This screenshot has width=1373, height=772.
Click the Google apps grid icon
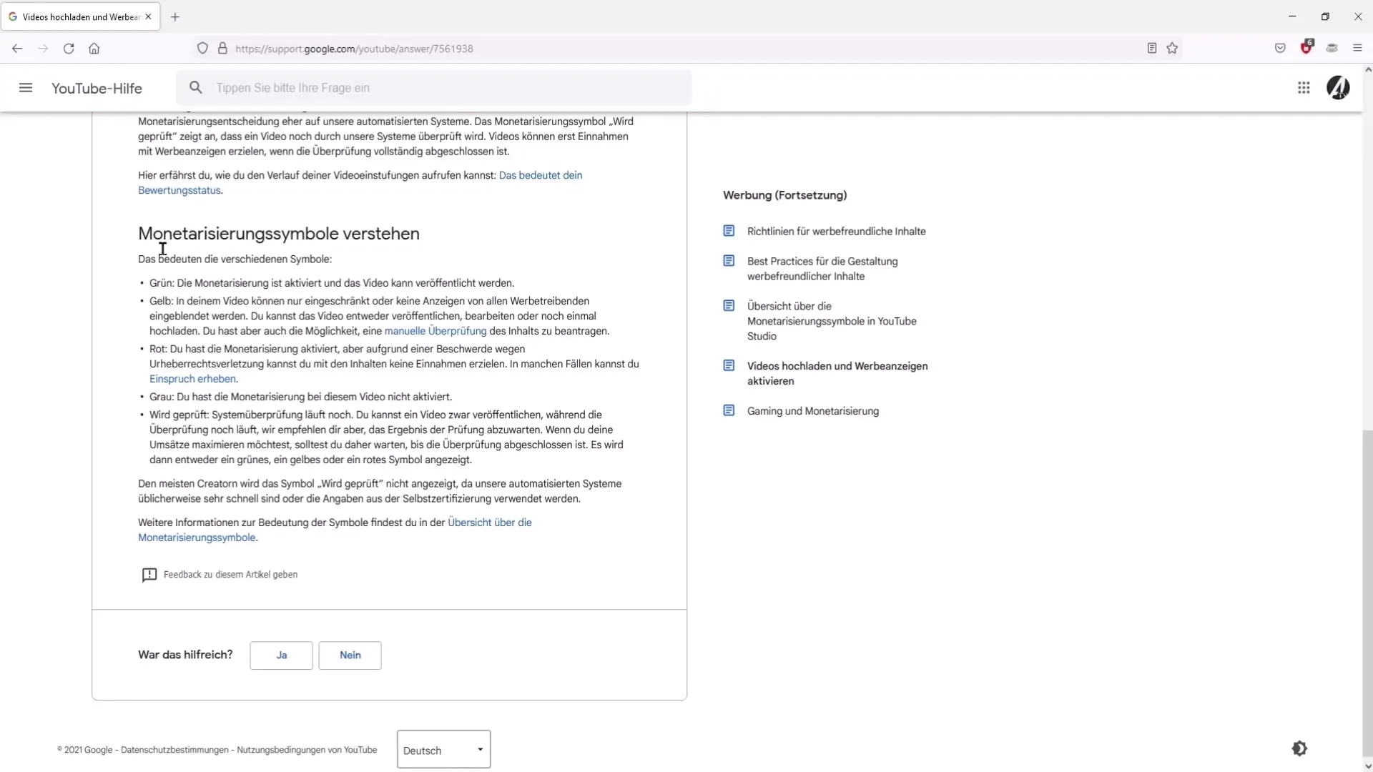[1304, 88]
